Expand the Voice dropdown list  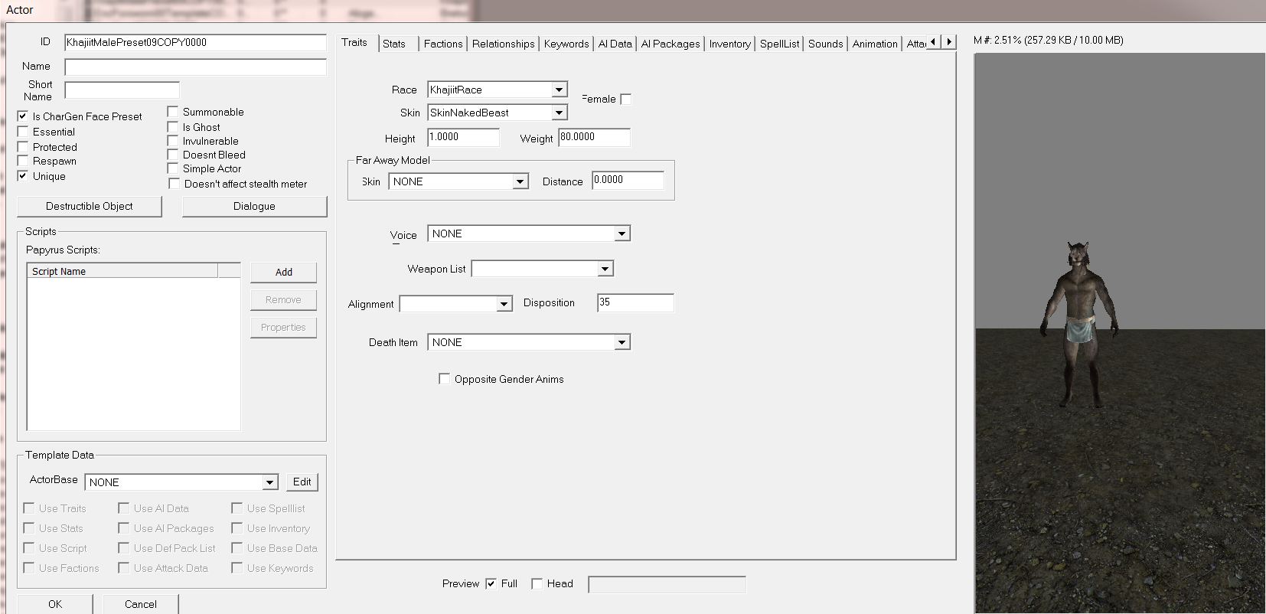pos(622,234)
